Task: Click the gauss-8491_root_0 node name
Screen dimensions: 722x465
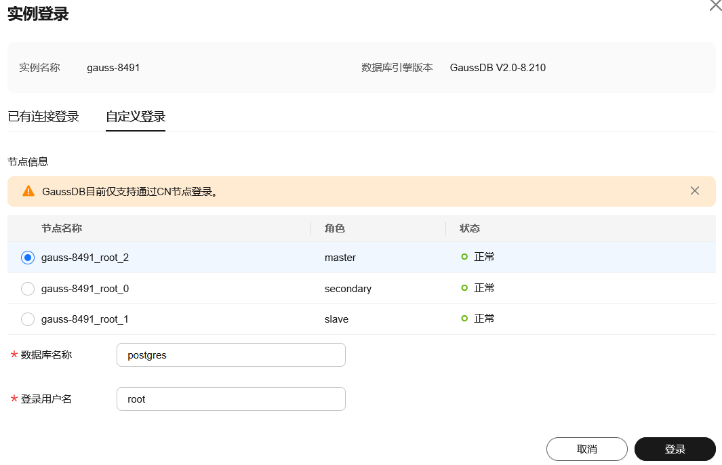Action: pos(85,289)
